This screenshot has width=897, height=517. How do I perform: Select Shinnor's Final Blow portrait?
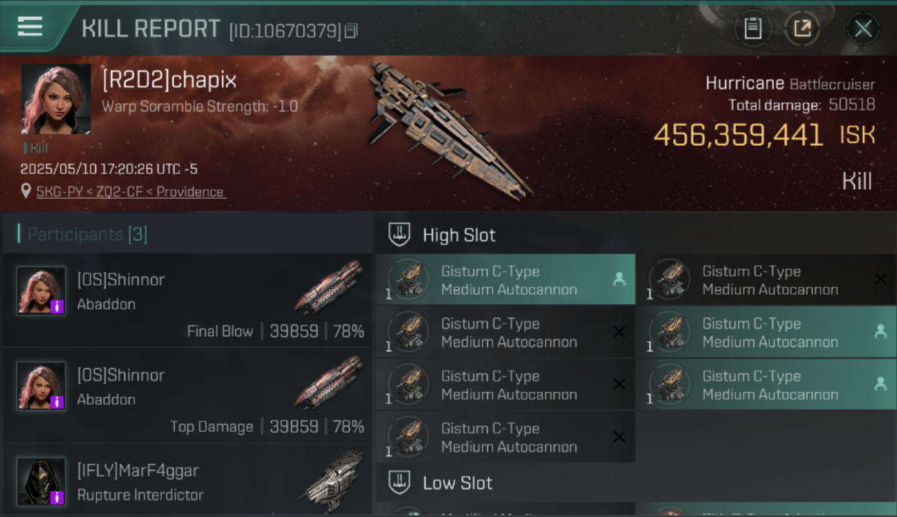(x=41, y=291)
